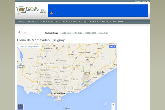Click the Plano de Montevideo logo
Screen dimensions: 165x110
tap(31, 10)
